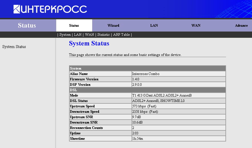Click the DSL Status label
Image resolution: width=252 pixels, height=148 pixels.
79,101
